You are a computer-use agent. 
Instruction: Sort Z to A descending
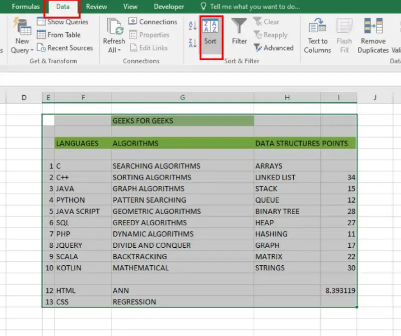(x=192, y=43)
